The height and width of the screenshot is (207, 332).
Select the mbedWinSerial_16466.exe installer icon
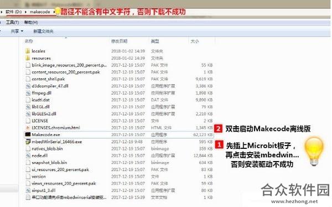[x=28, y=142]
